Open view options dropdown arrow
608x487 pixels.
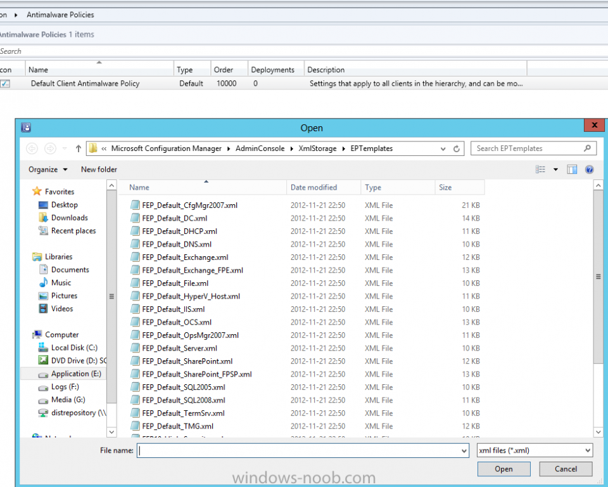tap(555, 169)
